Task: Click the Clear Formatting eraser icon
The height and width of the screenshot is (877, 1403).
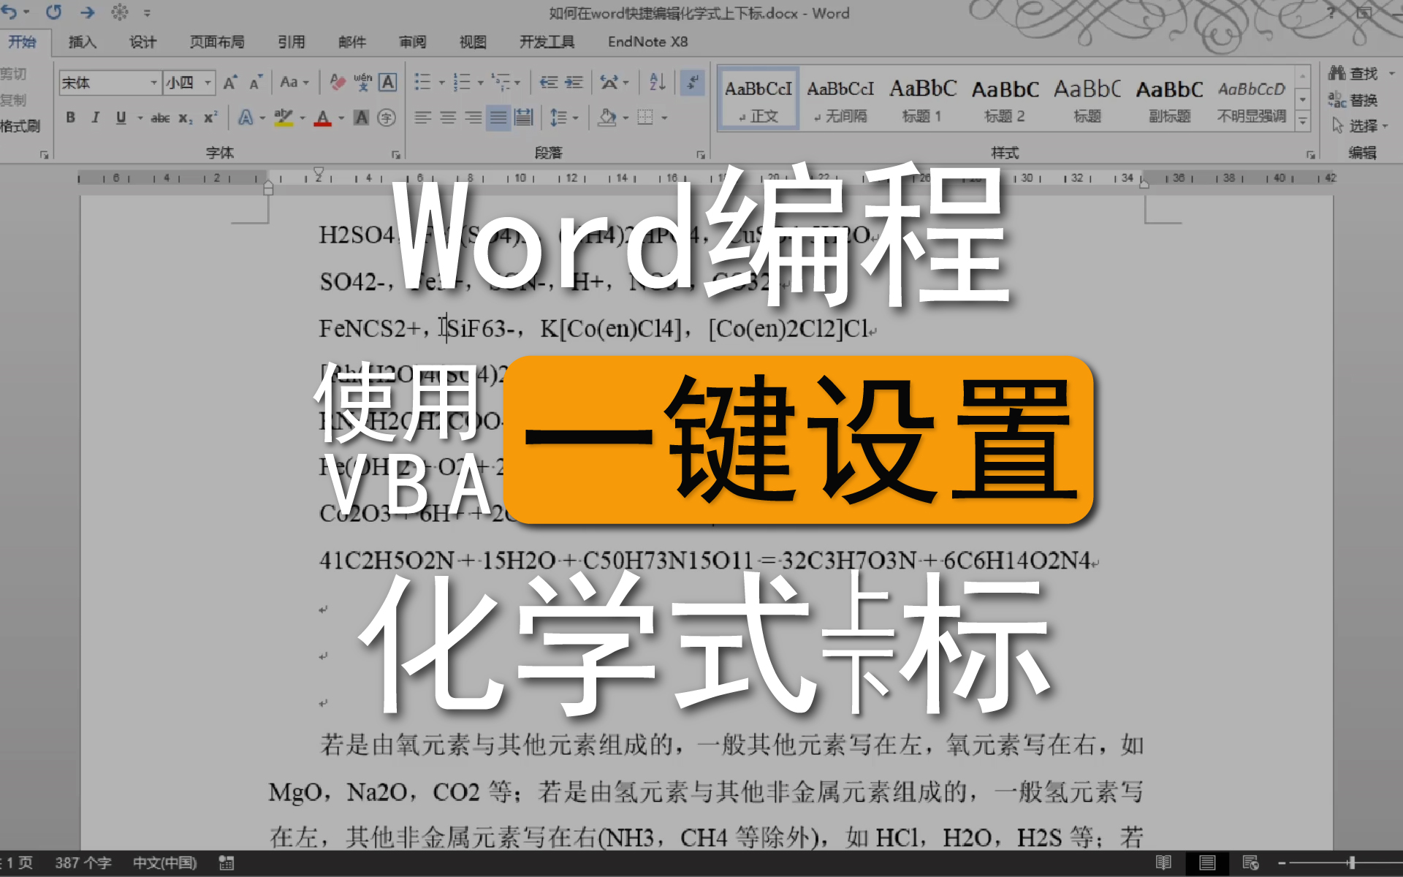Action: click(x=337, y=82)
